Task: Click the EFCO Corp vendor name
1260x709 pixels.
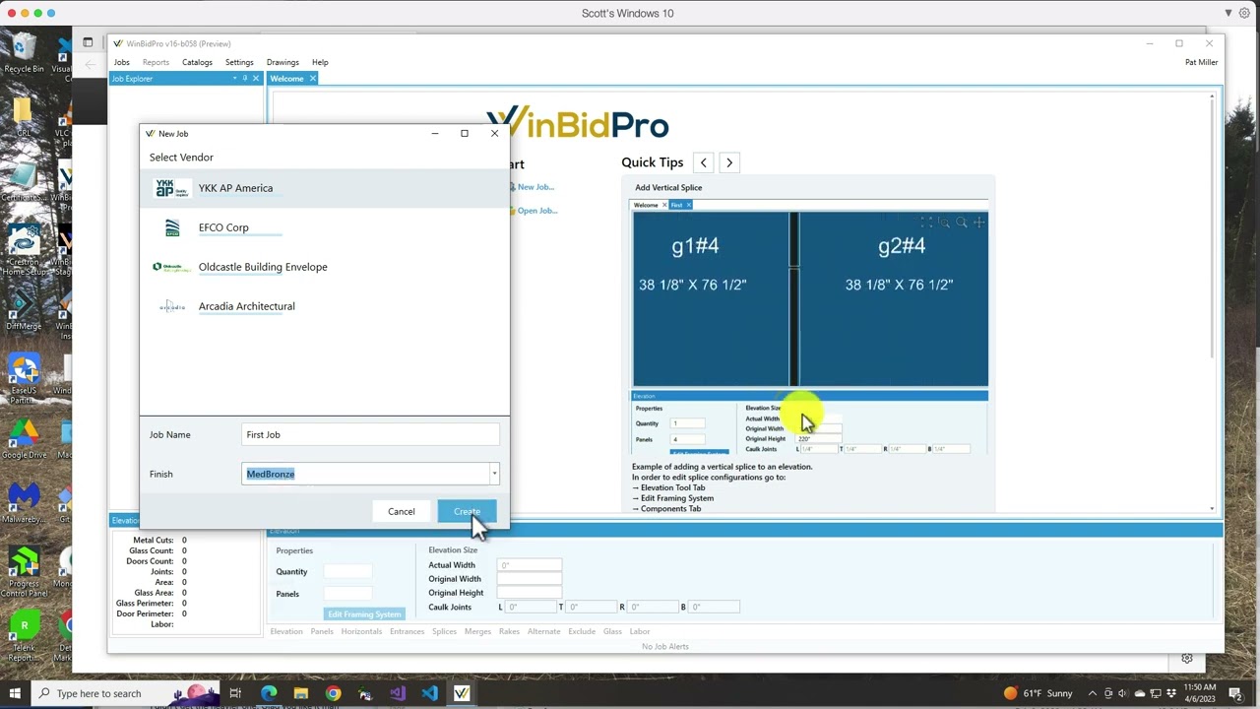Action: coord(223,227)
